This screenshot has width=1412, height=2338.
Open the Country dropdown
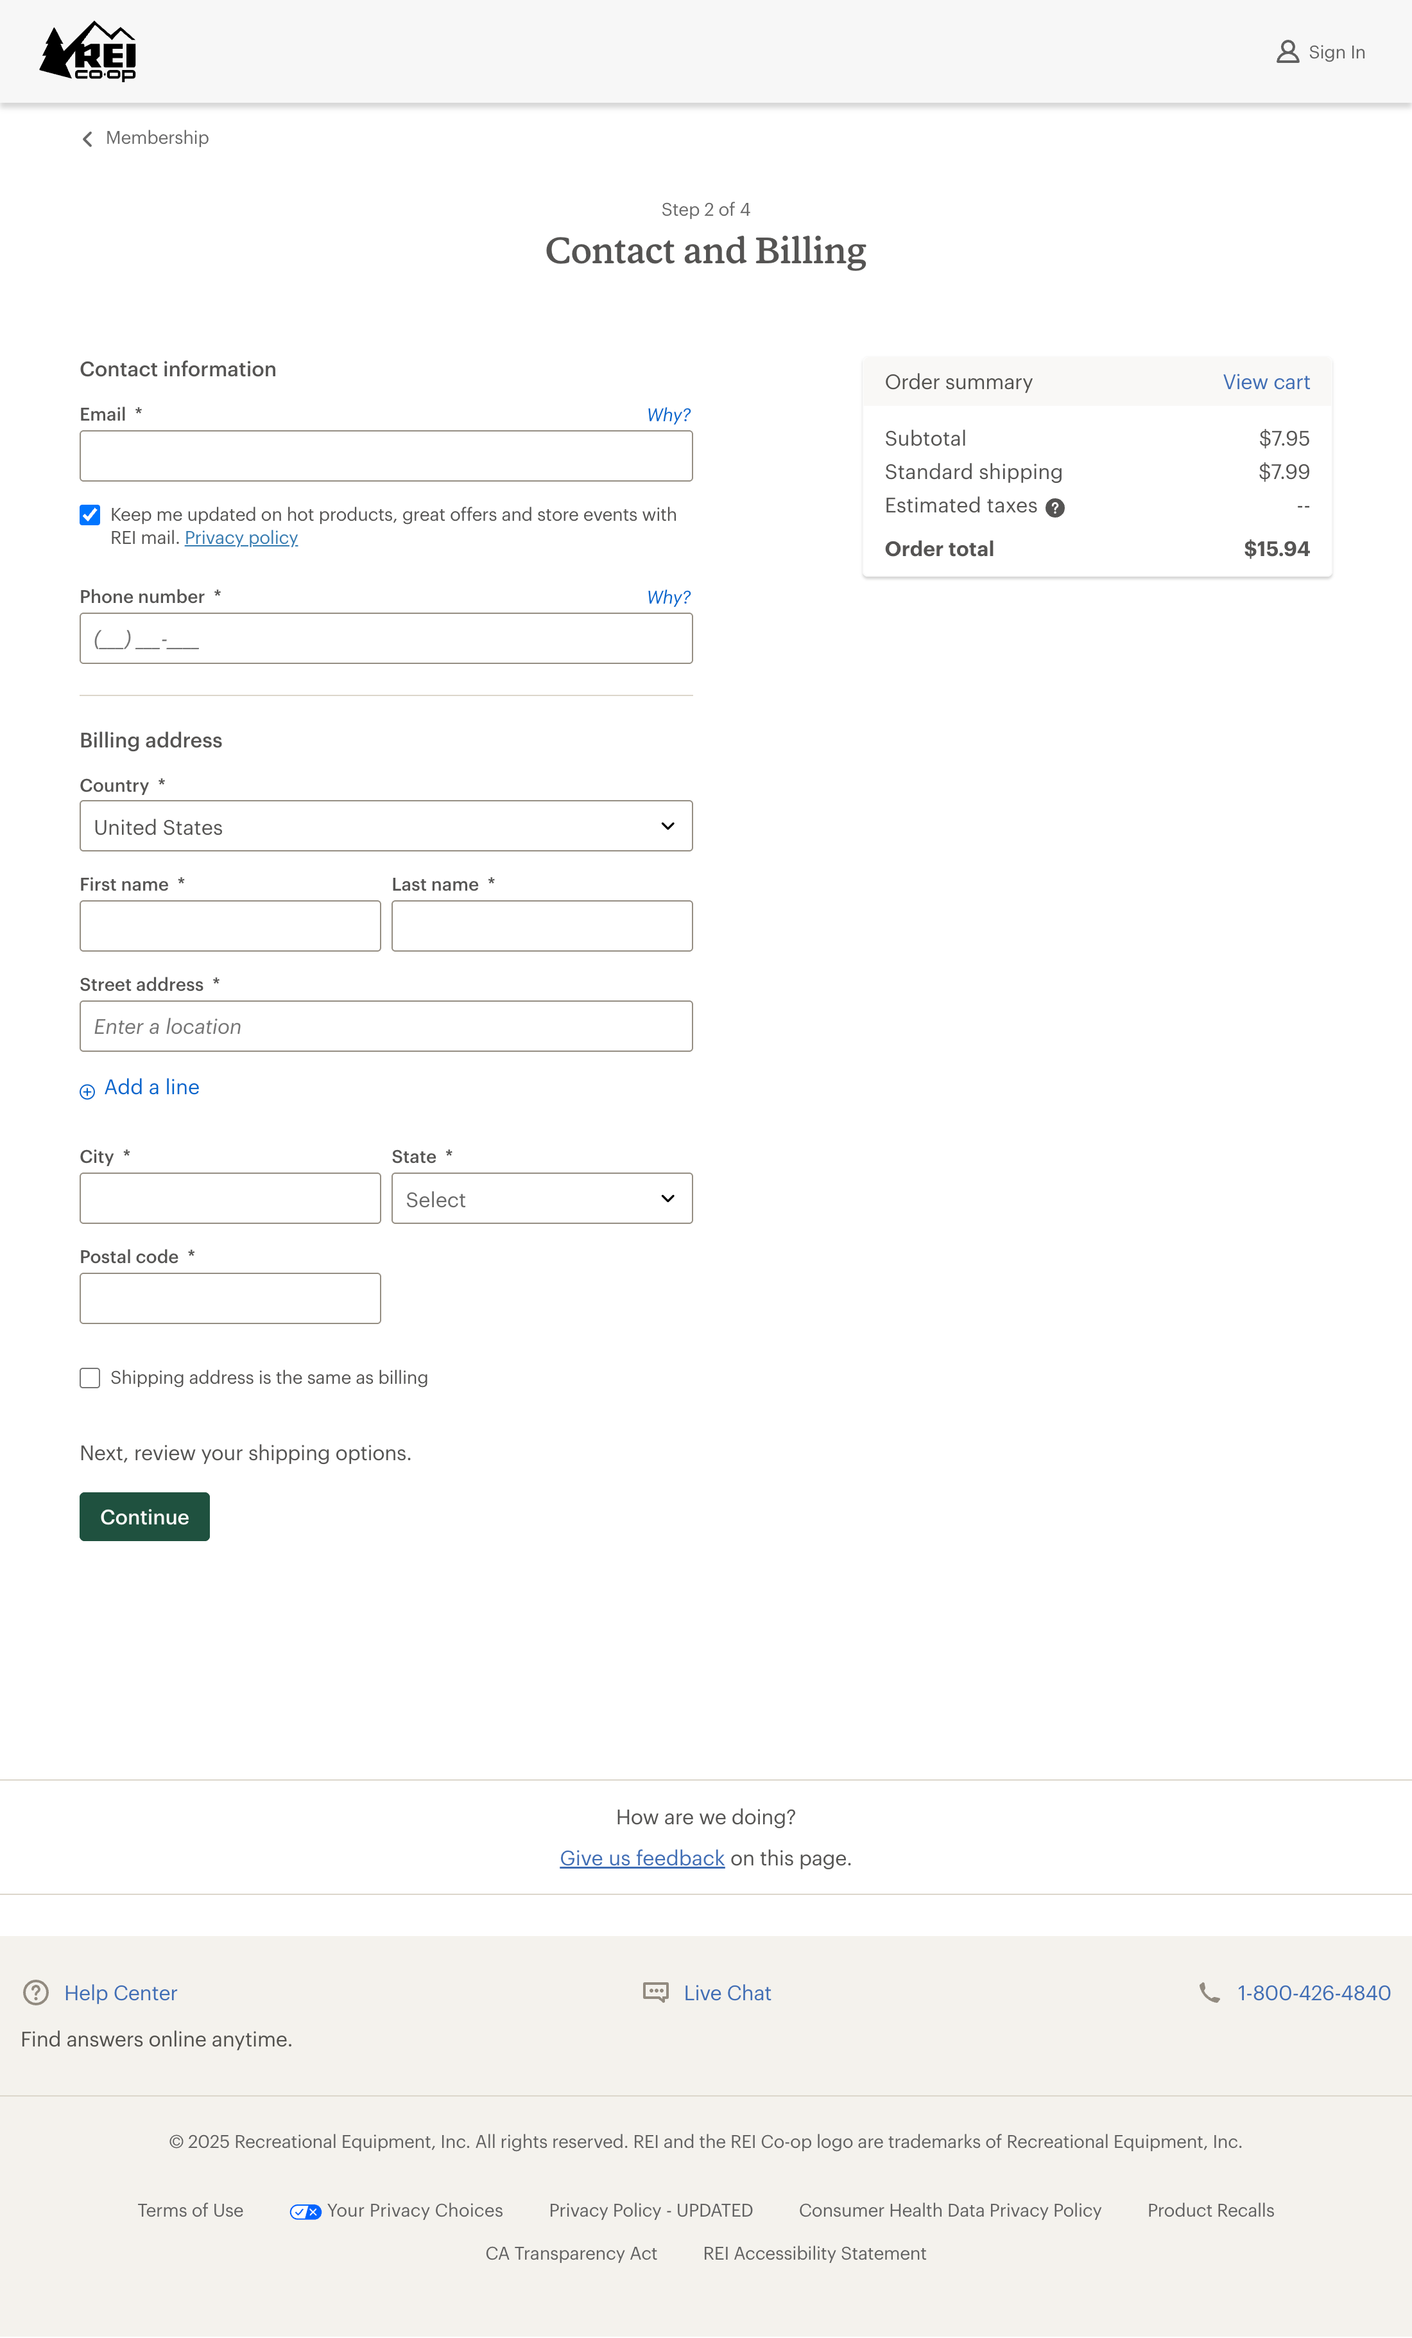pyautogui.click(x=386, y=826)
